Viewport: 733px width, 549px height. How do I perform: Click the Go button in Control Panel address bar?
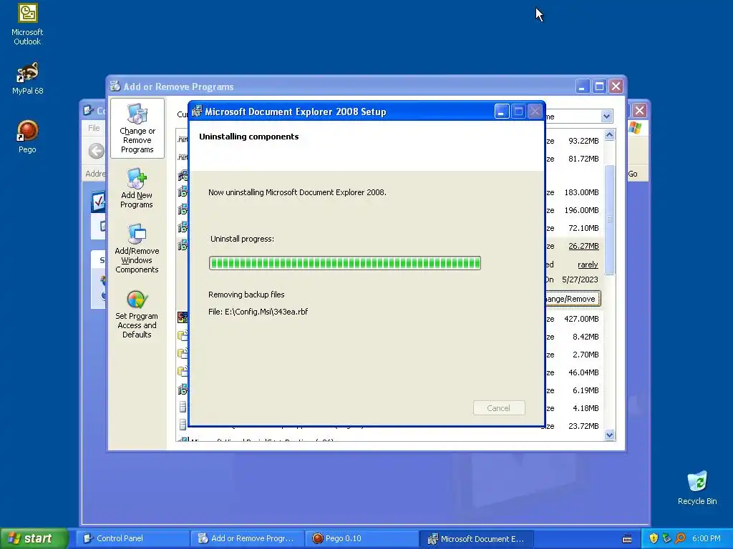pyautogui.click(x=633, y=174)
